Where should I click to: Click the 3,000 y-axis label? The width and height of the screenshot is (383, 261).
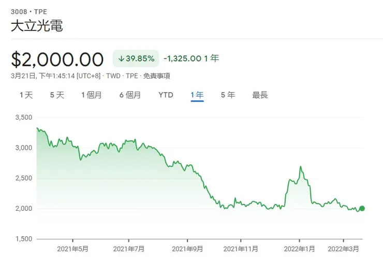[x=24, y=148]
